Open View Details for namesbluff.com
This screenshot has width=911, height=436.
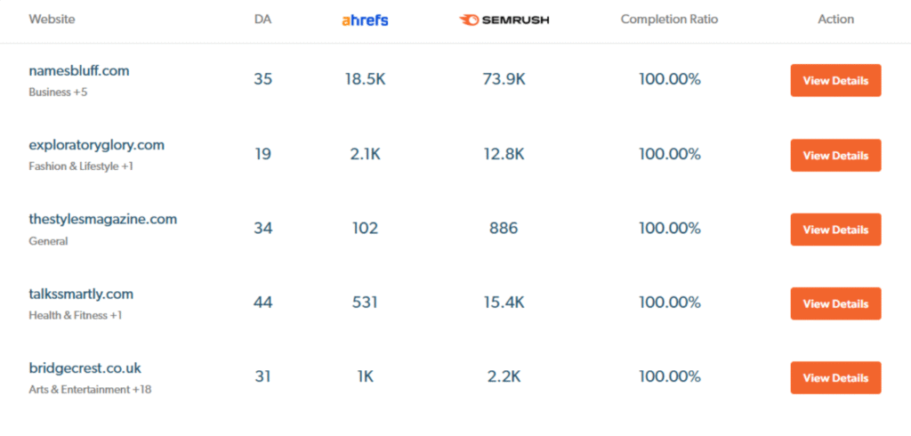pyautogui.click(x=835, y=80)
